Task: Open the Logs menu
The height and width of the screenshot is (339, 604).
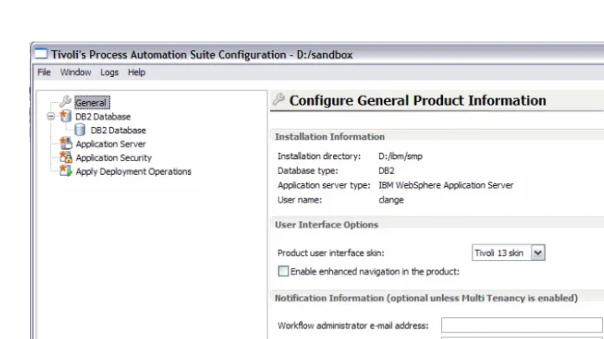Action: pos(109,72)
